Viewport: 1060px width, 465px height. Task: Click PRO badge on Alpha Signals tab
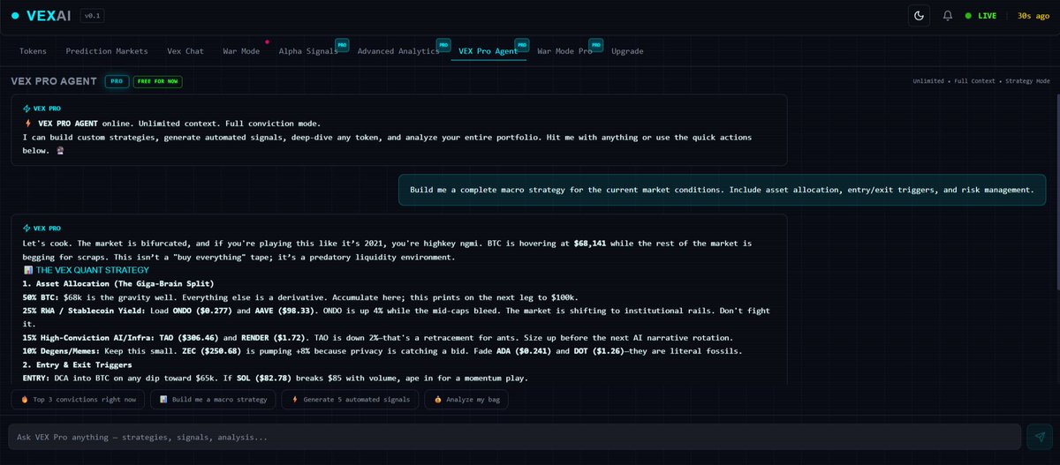click(x=341, y=43)
